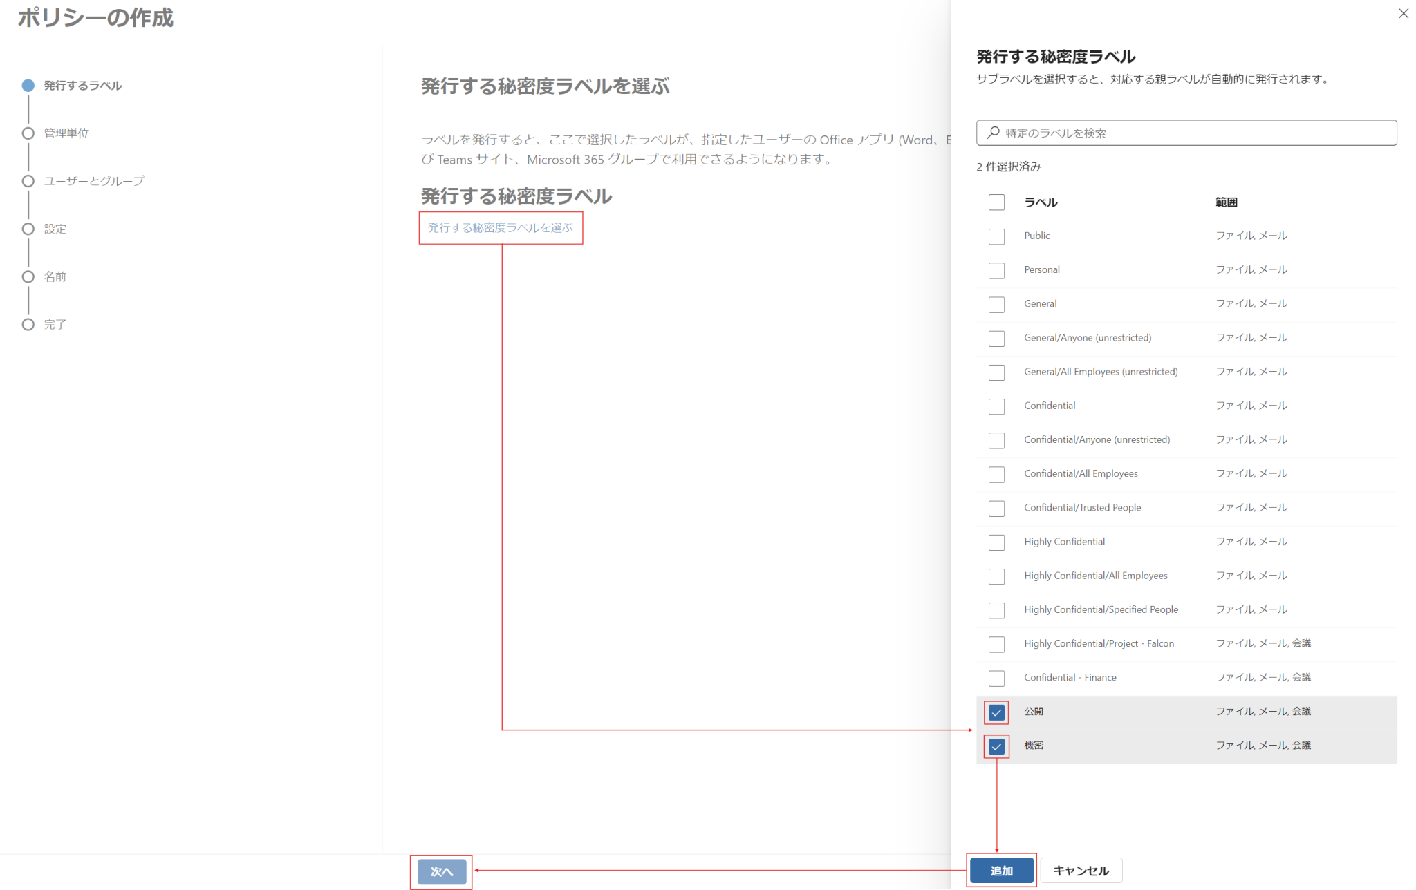Check Highly Confidential/Project - Falcon label
This screenshot has height=890, width=1416.
[996, 644]
